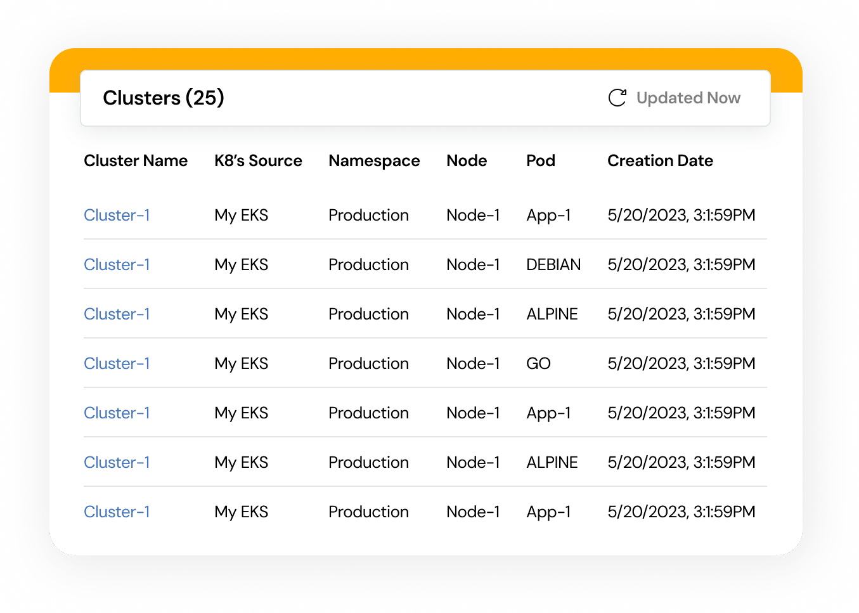
Task: Open Cluster-1 link in the DEBIAN row
Action: click(117, 264)
